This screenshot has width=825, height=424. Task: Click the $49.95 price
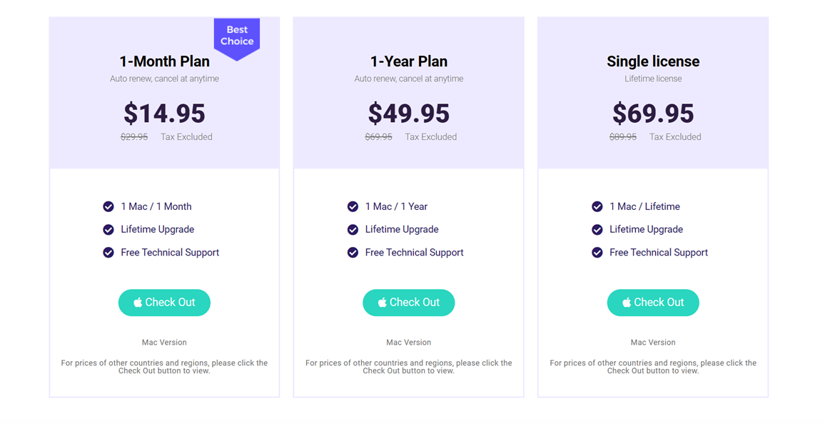coord(409,113)
